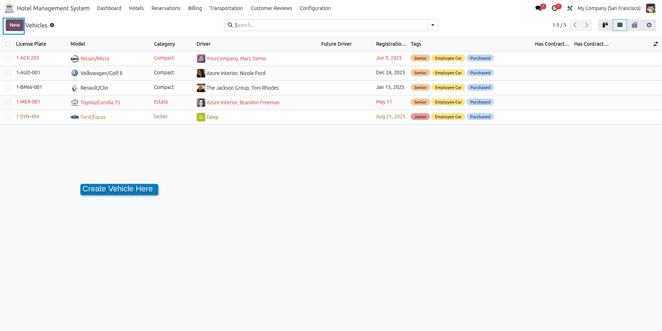This screenshot has width=662, height=331.
Task: Open the activities clock icon
Action: pyautogui.click(x=555, y=8)
